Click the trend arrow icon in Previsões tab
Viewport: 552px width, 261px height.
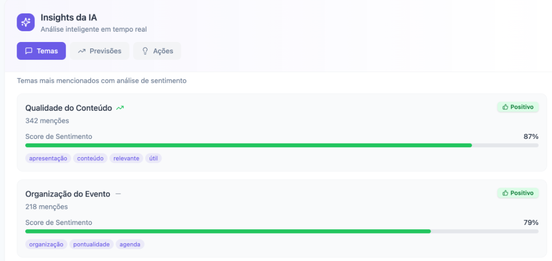click(x=82, y=51)
